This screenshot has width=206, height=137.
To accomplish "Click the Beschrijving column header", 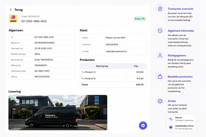I will (x=102, y=66).
